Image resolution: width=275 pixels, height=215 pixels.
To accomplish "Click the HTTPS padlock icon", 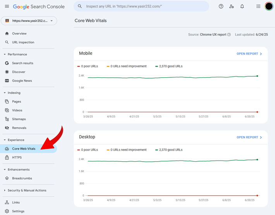I will click(x=7, y=157).
